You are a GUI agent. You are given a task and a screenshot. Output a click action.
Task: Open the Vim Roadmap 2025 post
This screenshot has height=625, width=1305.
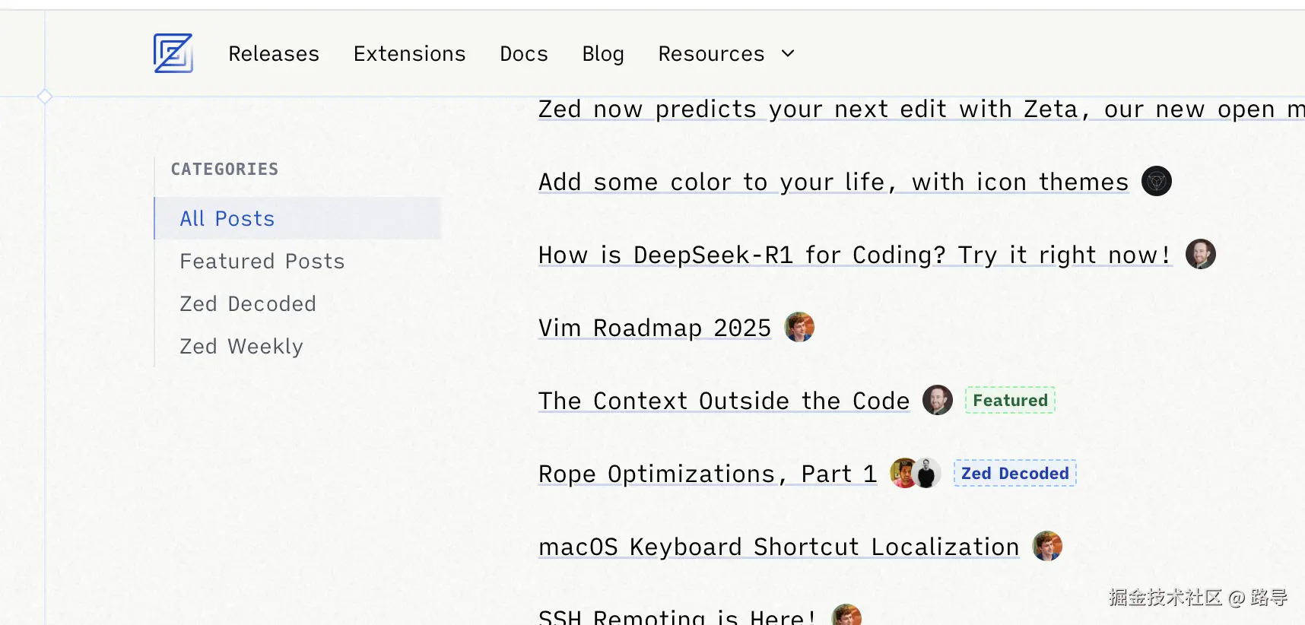click(654, 328)
